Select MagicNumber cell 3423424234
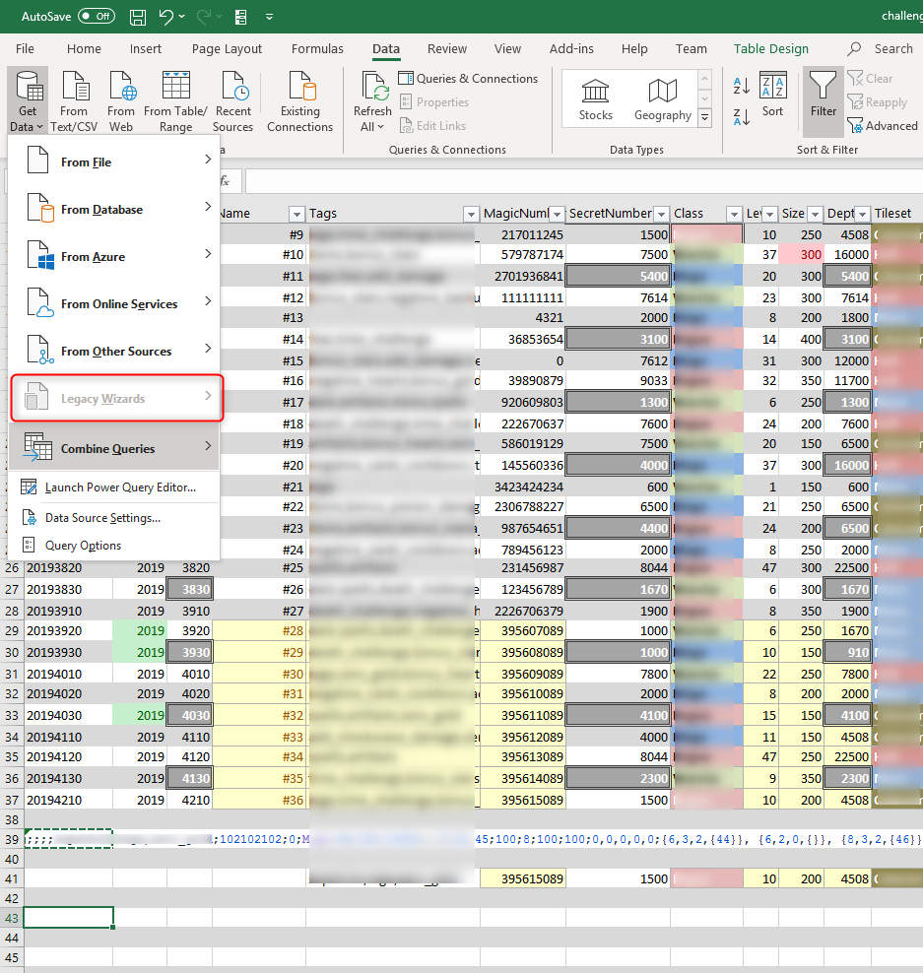The image size is (923, 973). (x=523, y=487)
